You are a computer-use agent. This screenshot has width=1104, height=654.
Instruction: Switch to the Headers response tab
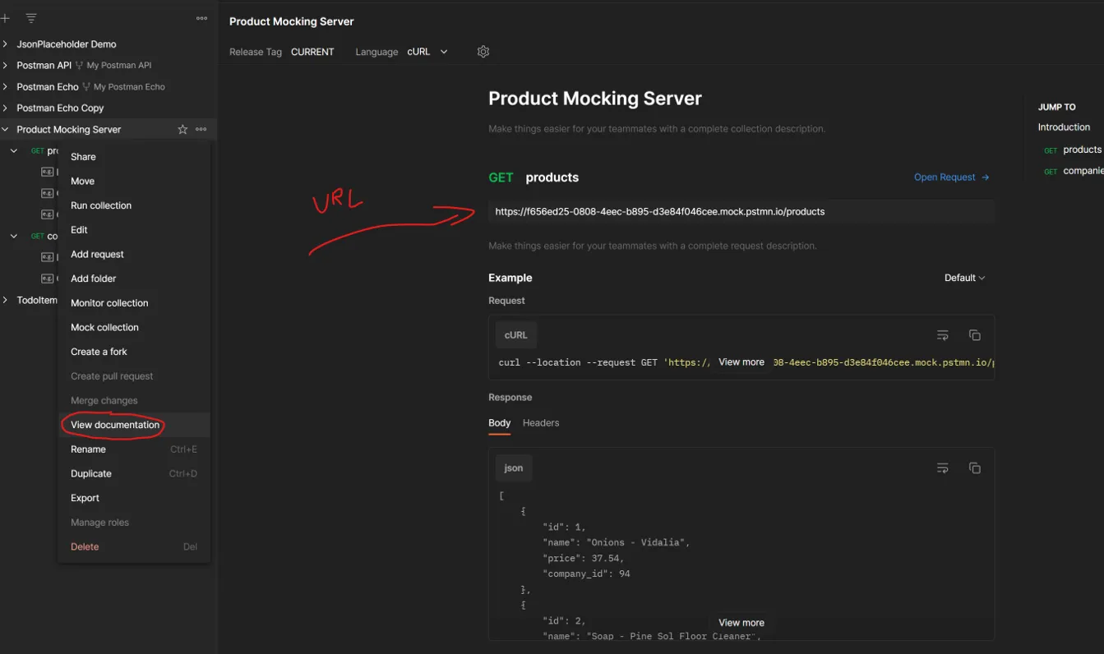coord(541,423)
